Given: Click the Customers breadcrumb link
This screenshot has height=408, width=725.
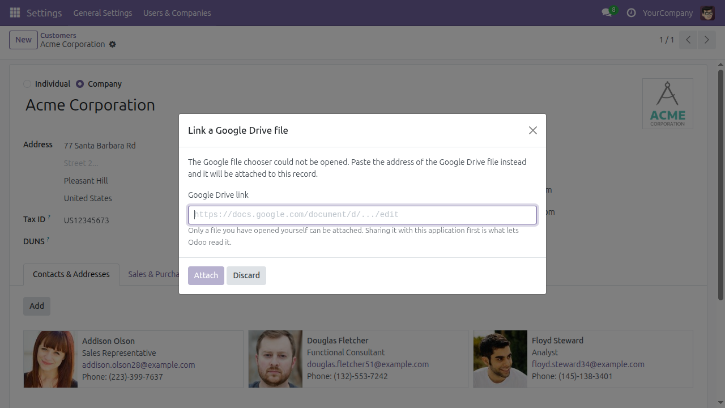Looking at the screenshot, I should (58, 35).
